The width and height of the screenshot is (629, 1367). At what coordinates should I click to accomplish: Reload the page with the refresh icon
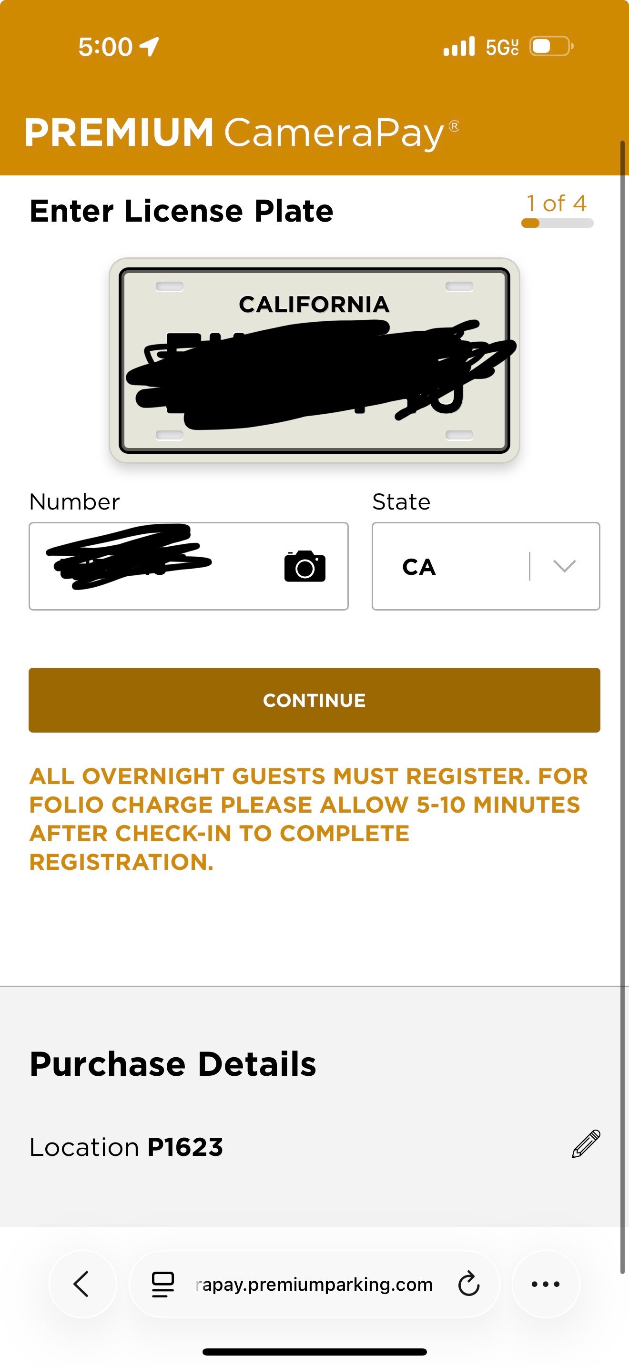(x=468, y=1284)
